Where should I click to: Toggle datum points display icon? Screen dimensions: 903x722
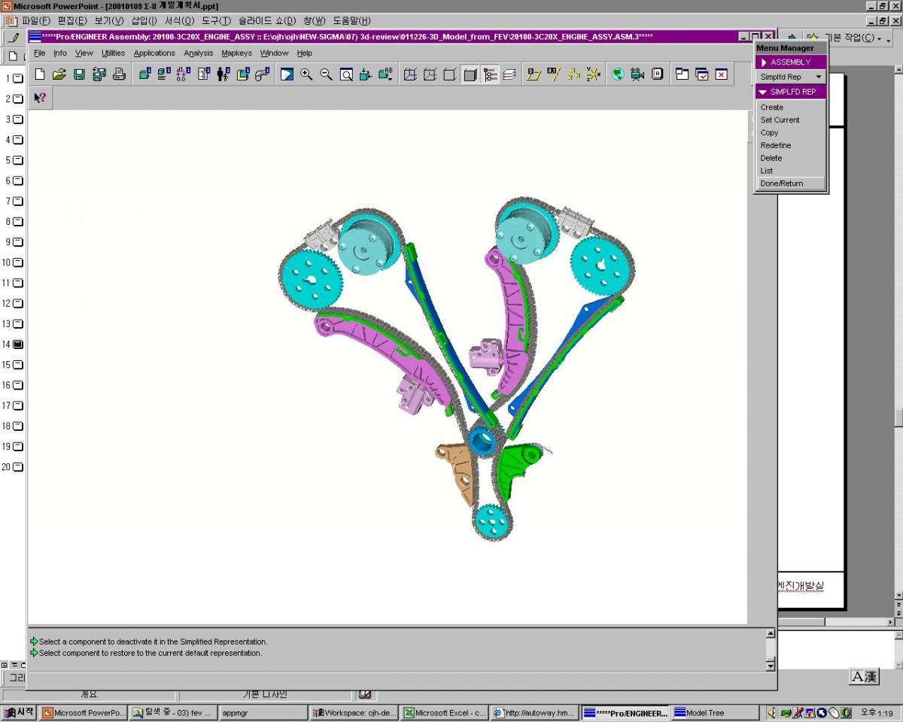[x=574, y=74]
